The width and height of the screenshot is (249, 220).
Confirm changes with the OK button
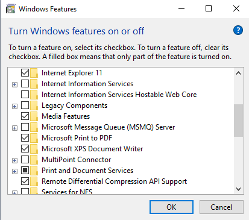tap(171, 207)
